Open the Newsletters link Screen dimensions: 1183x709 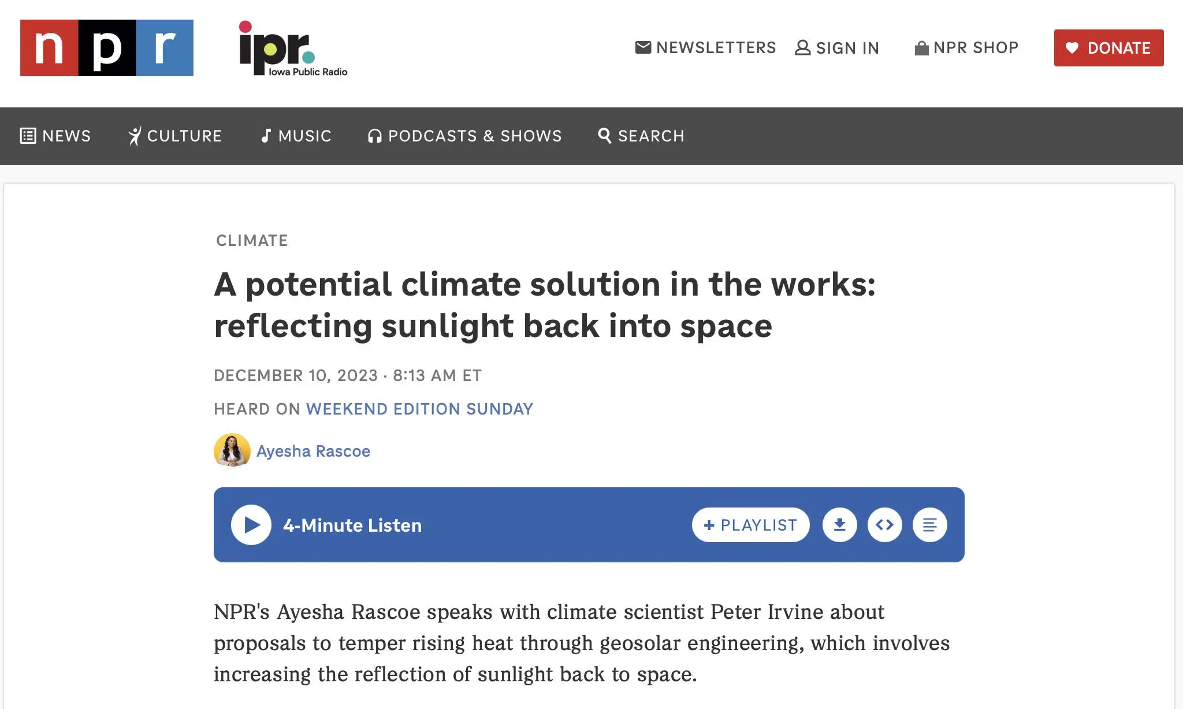tap(705, 48)
